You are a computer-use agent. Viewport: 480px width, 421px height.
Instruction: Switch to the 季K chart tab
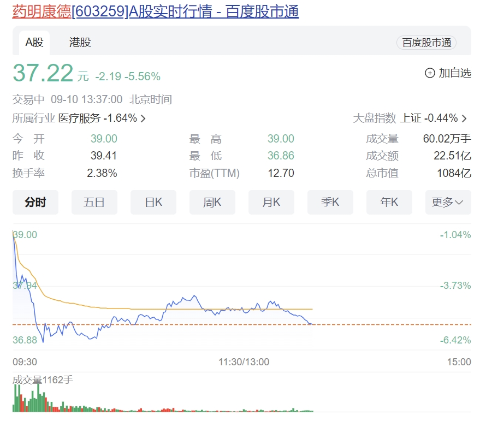[x=330, y=202]
